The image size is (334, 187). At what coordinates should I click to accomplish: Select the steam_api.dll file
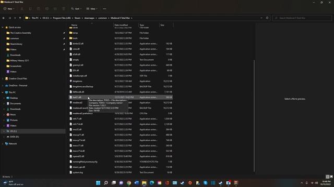coord(121,167)
